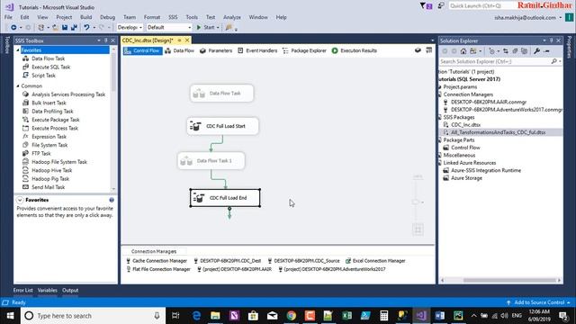Open the Event Handlers tab
Viewport: 576px width, 324px height.
click(257, 50)
